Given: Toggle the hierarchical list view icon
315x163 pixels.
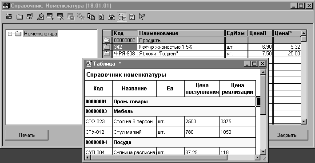Looking at the screenshot, I should [x=122, y=17].
